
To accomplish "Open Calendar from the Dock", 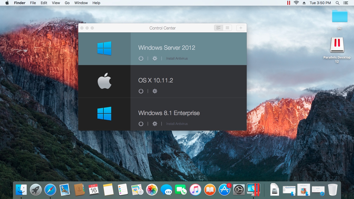I will 94,190.
